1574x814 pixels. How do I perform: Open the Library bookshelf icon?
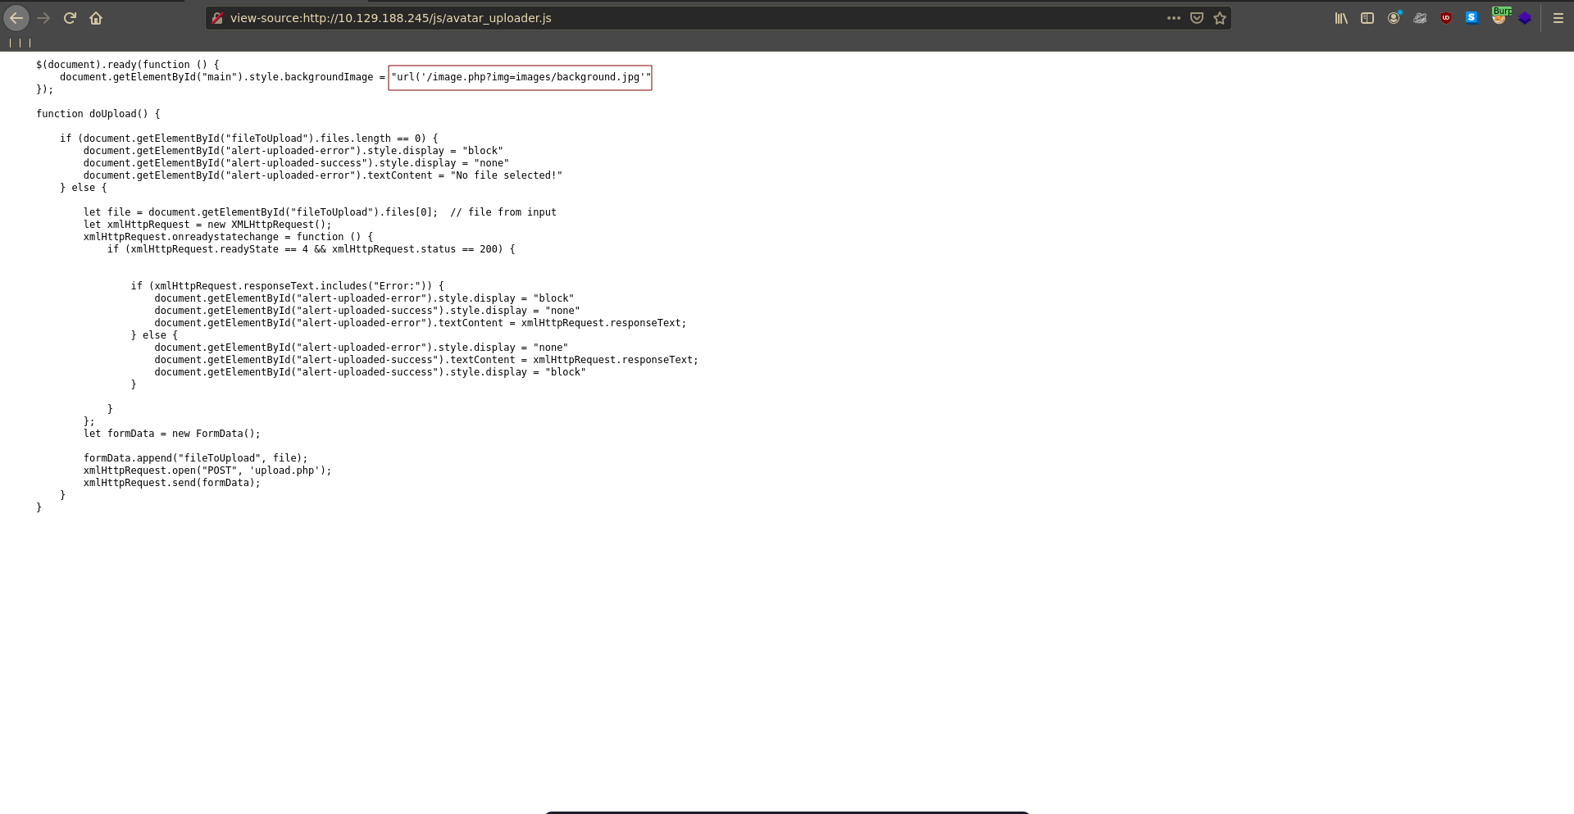(1341, 18)
